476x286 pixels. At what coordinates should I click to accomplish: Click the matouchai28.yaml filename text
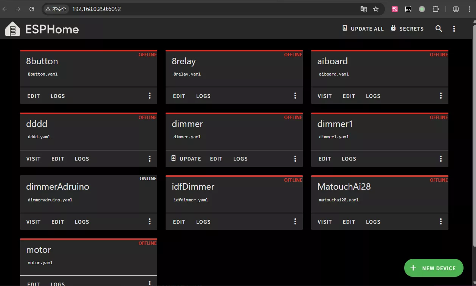point(339,200)
